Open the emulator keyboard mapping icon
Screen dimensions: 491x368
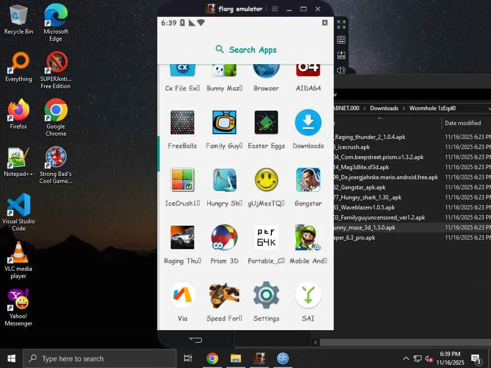click(341, 40)
